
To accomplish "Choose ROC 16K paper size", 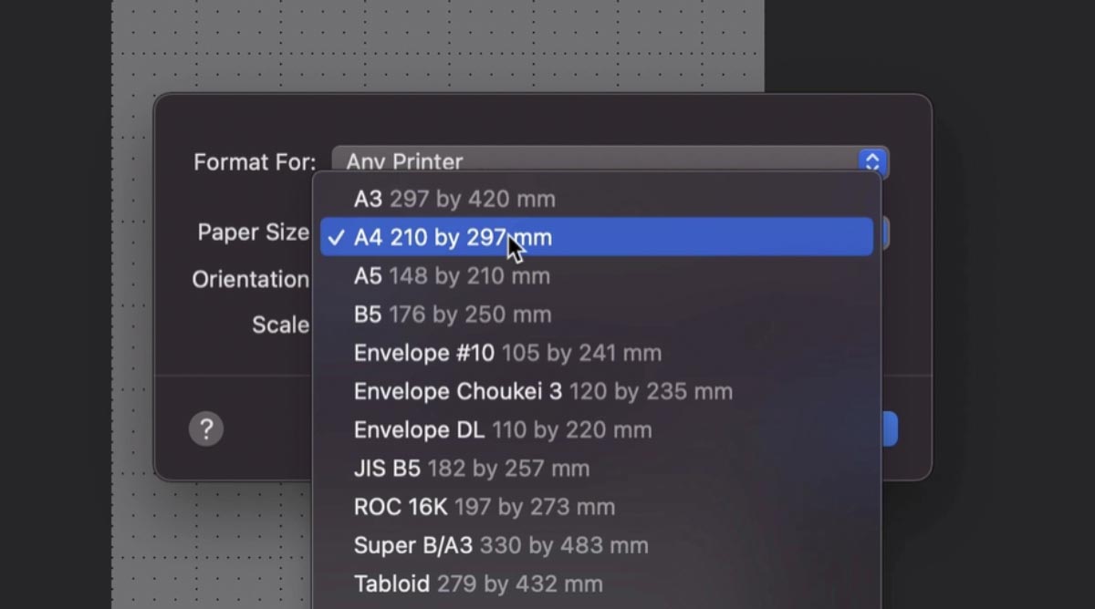I will (x=484, y=507).
